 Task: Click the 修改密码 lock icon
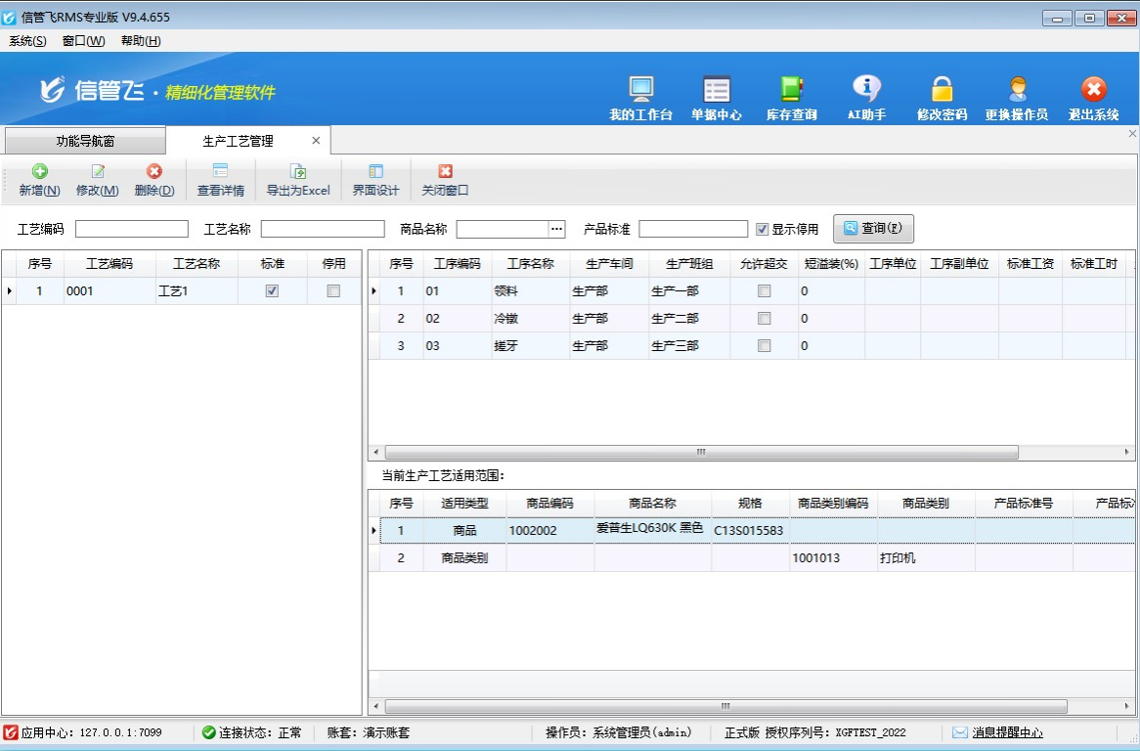[942, 90]
